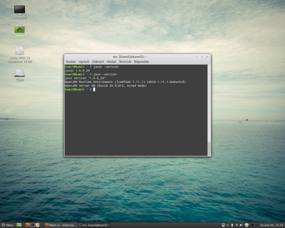
Task: Close the terminal window
Action: click(207, 57)
